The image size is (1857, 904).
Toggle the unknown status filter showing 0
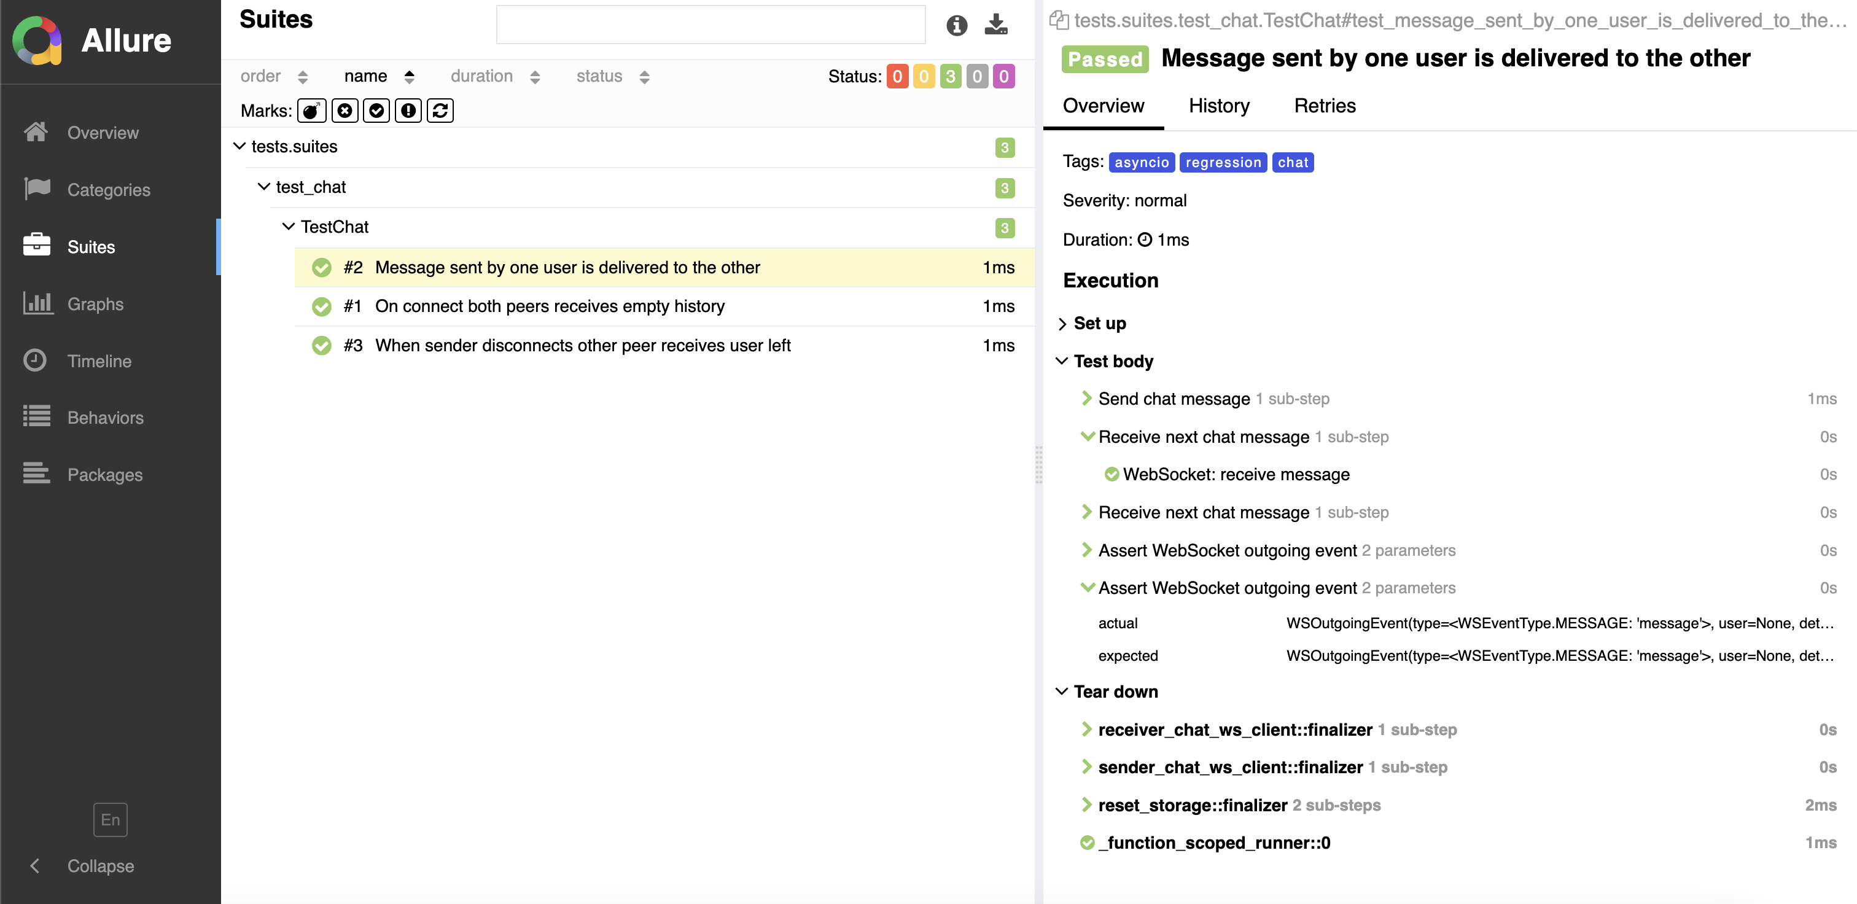(1004, 76)
